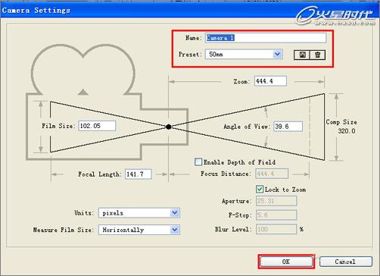Click the Focal Length value field
380x276 pixels.
(139, 174)
